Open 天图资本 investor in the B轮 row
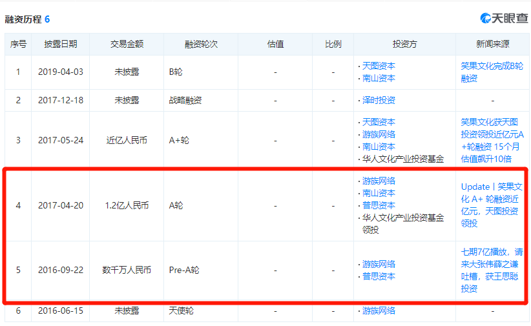 coord(379,66)
